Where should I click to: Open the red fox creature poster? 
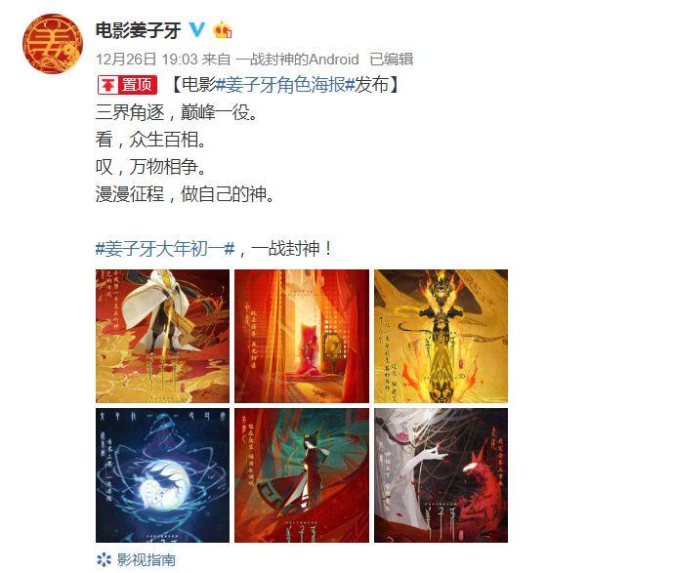tap(441, 475)
